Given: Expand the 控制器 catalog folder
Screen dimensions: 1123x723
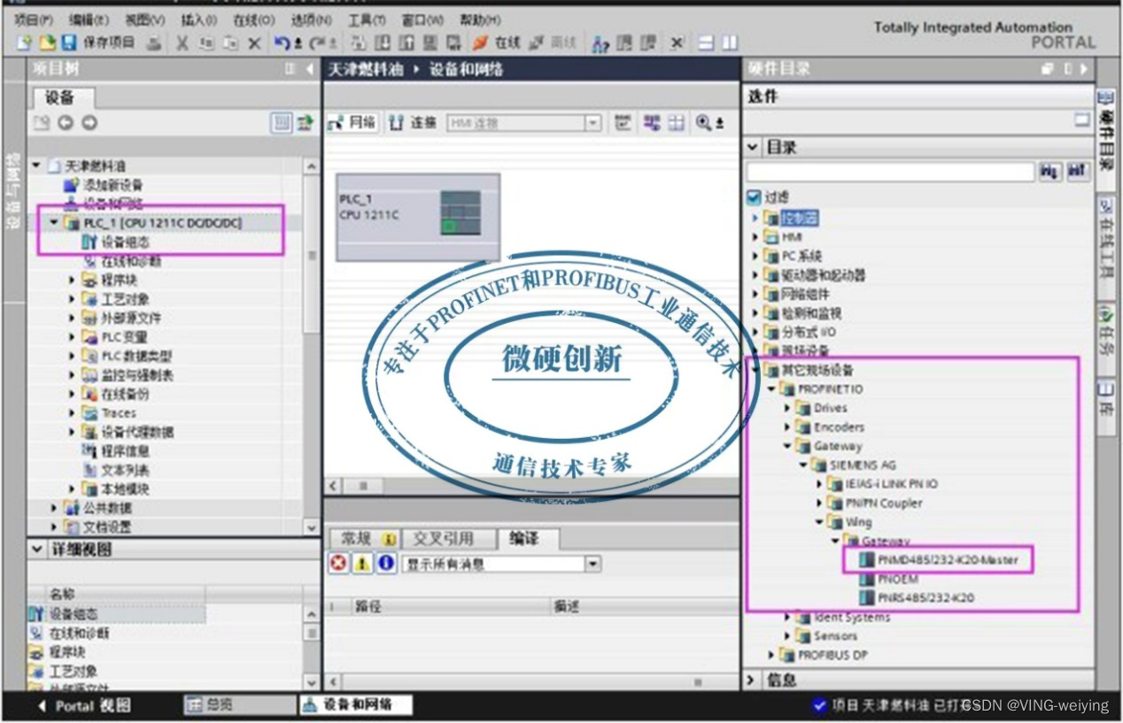Looking at the screenshot, I should click(755, 218).
